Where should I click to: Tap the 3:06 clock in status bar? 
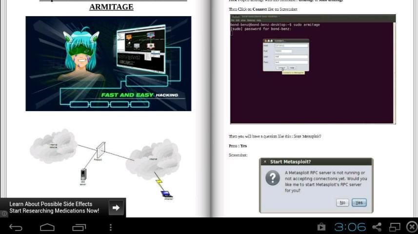350,227
